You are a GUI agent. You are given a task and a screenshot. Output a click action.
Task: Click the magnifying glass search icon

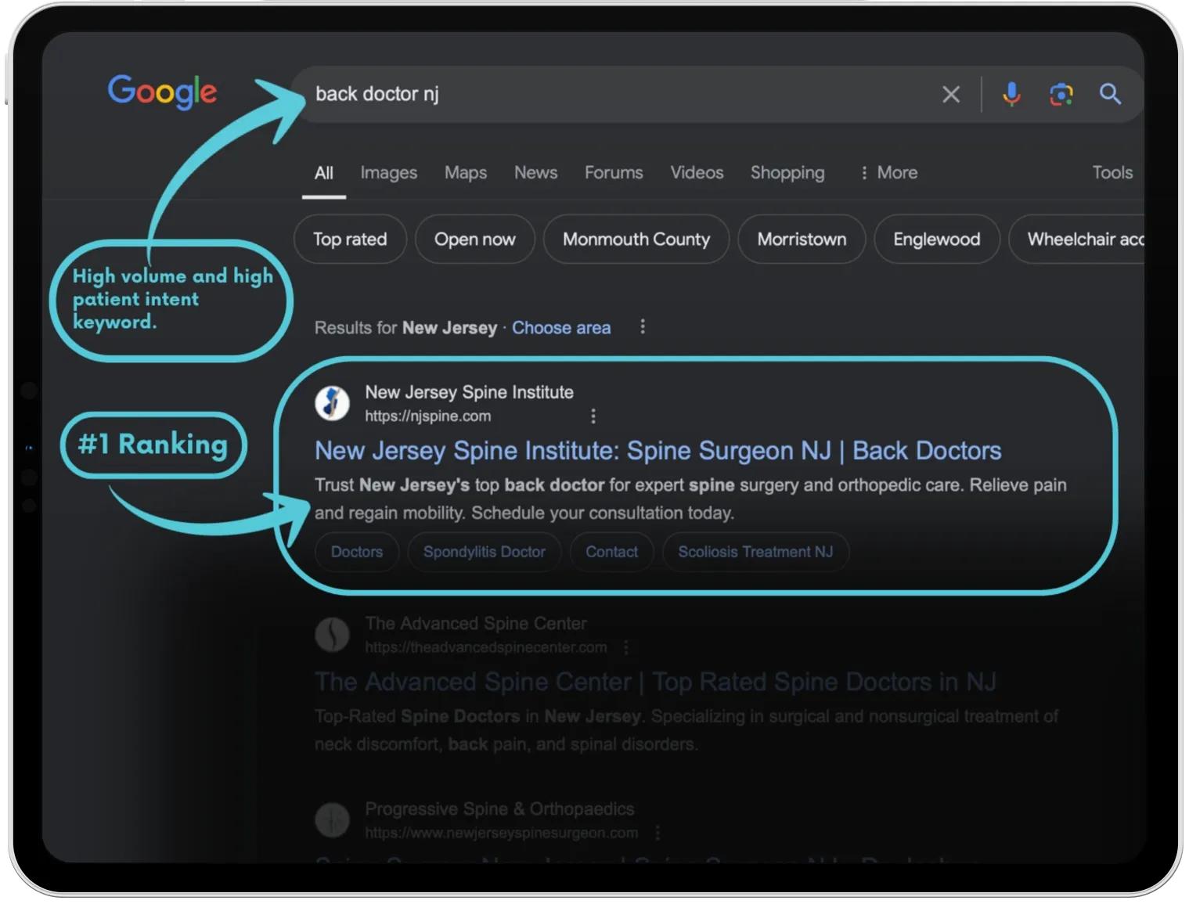point(1110,94)
